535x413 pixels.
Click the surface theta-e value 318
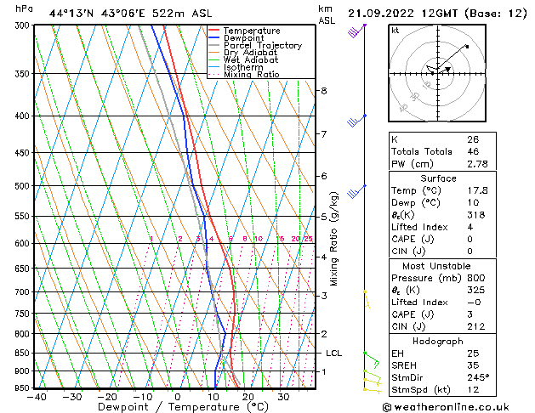point(476,215)
